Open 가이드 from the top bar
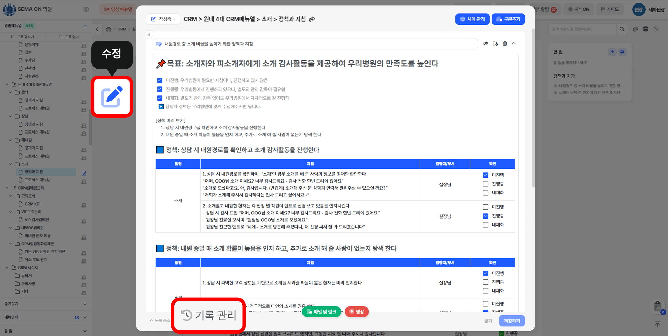Screen dimensions: 668x336 pyautogui.click(x=610, y=9)
